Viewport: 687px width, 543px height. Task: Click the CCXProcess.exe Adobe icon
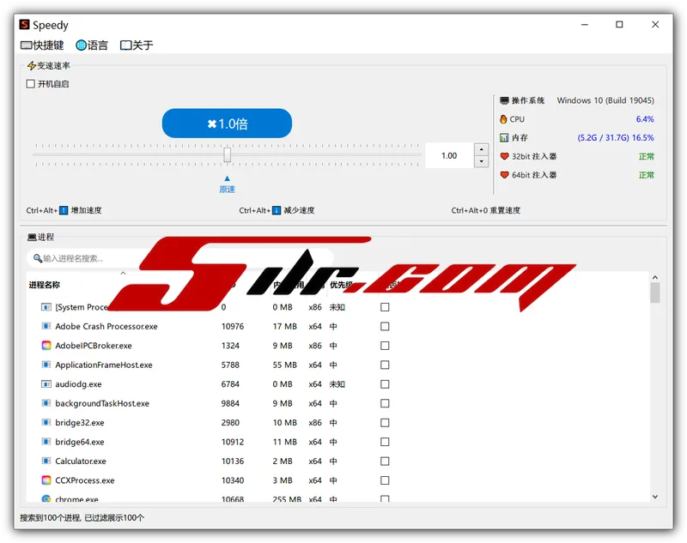point(46,480)
